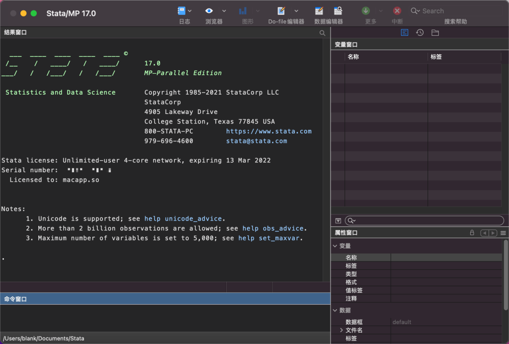Collapse the 变量 section in properties
This screenshot has height=344, width=509.
[x=335, y=246]
